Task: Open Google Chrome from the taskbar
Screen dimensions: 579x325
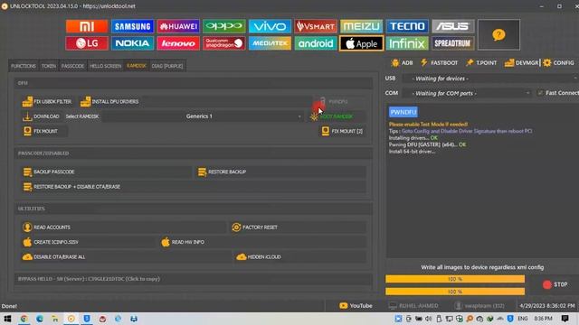Action: coord(24,319)
